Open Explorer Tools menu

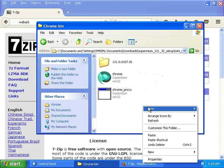[x=90, y=33]
